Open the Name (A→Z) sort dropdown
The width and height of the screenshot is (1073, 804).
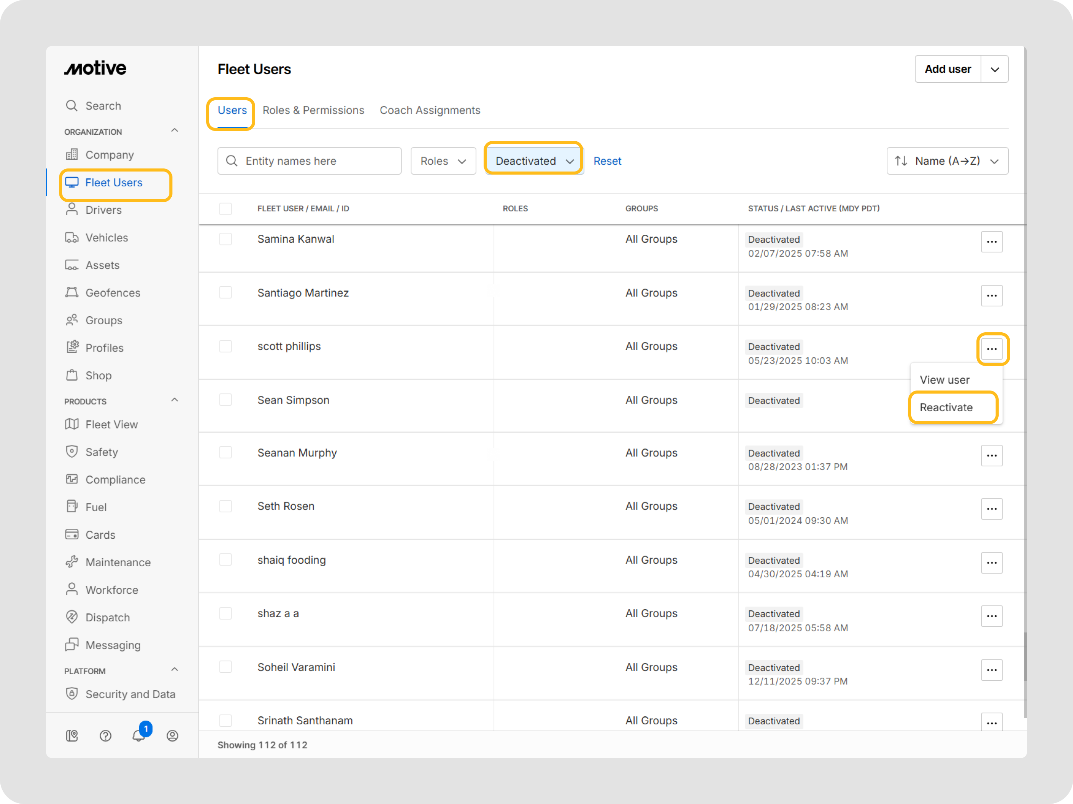point(947,161)
